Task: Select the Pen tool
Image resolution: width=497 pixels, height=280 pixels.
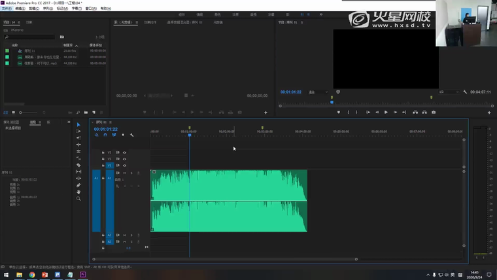Action: (78, 185)
